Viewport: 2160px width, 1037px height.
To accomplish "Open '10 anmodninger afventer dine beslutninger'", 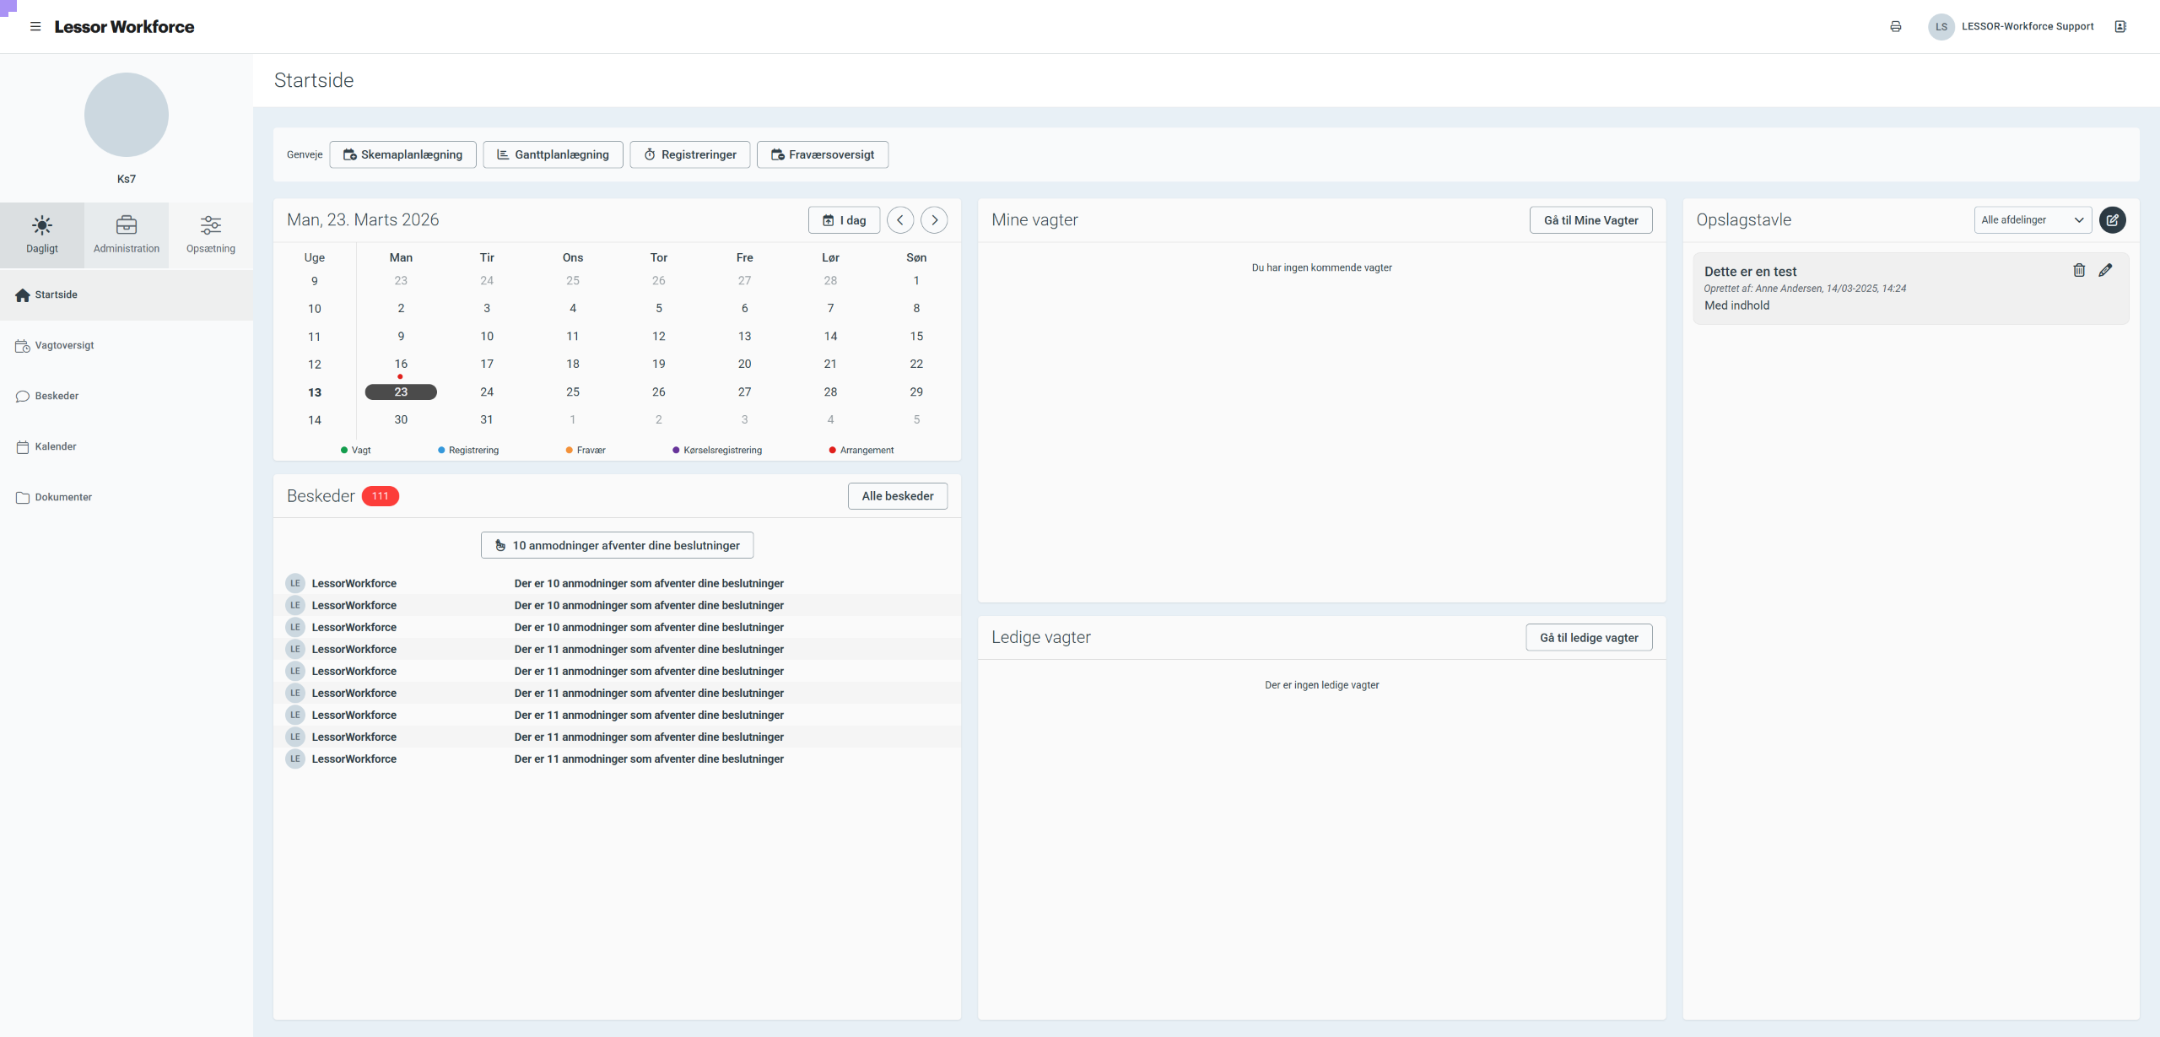I will (617, 545).
